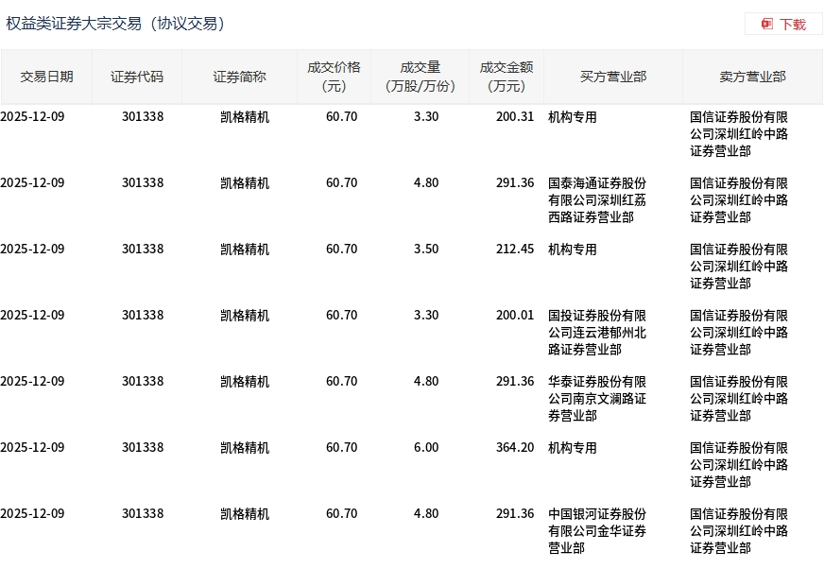Click the 证券代码 column header
The image size is (824, 569).
tap(137, 77)
